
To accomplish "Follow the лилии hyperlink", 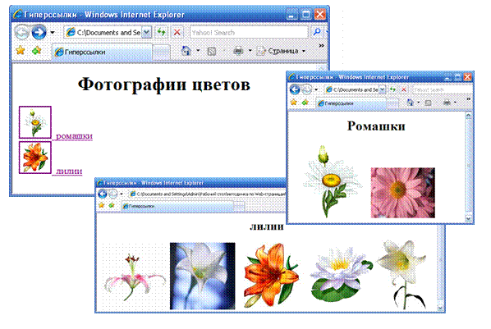I will [x=69, y=171].
